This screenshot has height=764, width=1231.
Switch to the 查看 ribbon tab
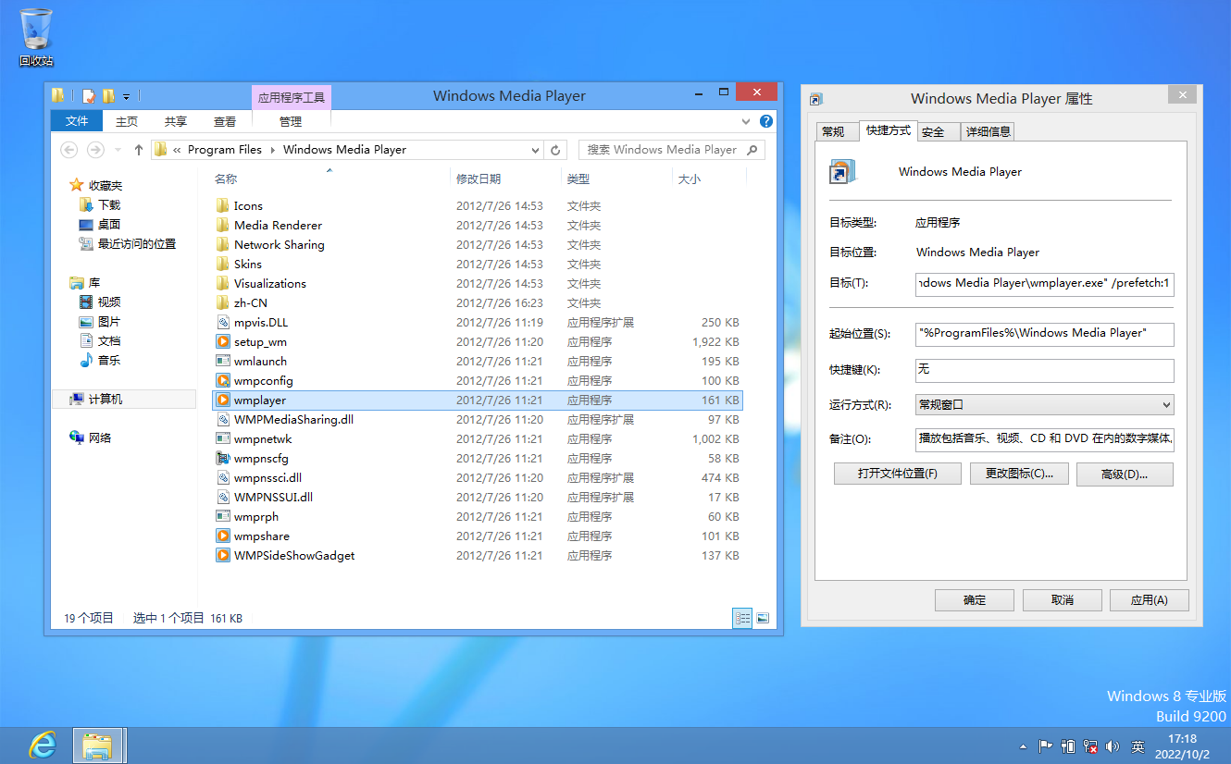225,121
